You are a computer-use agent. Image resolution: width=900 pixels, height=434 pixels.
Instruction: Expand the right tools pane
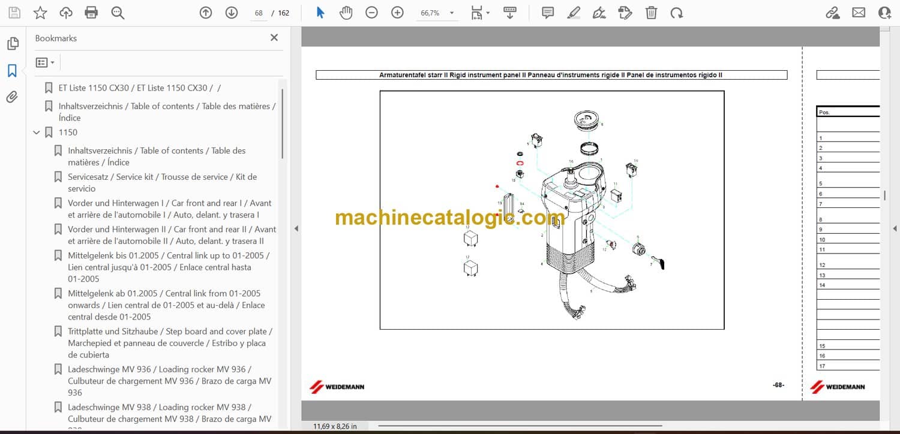[x=895, y=228]
